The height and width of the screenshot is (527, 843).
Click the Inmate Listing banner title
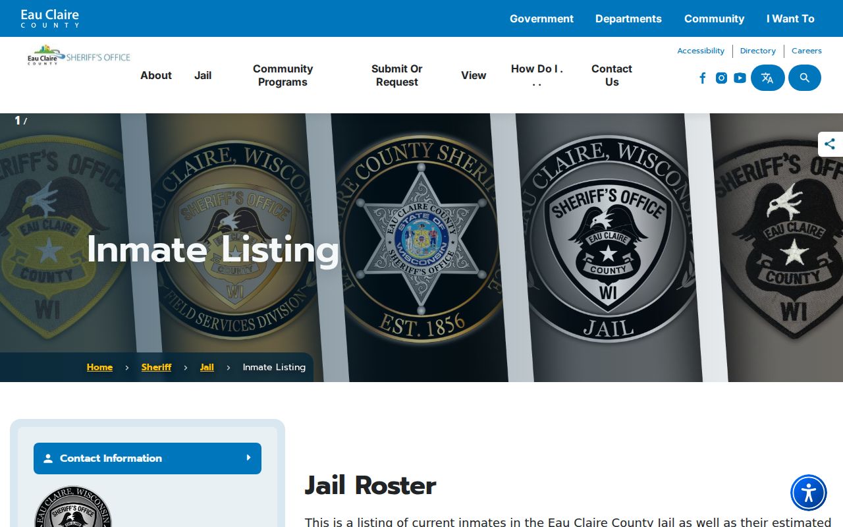click(x=213, y=250)
